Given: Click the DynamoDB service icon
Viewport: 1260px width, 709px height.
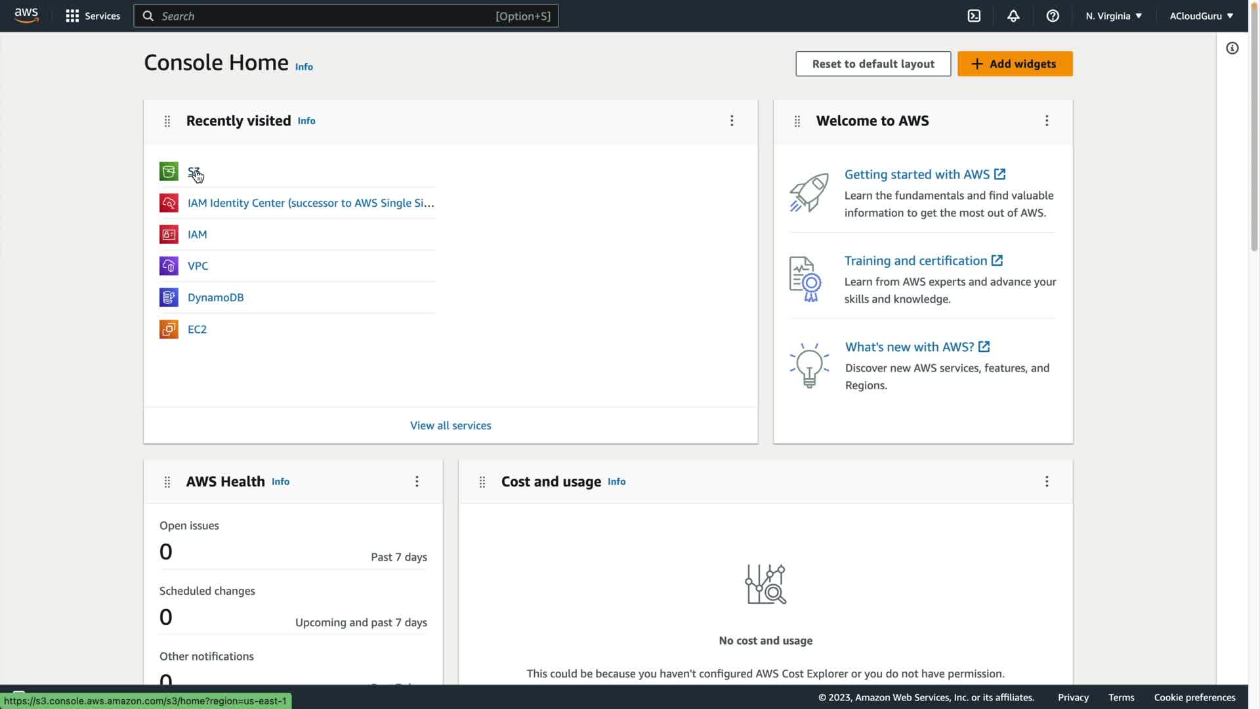Looking at the screenshot, I should (169, 297).
